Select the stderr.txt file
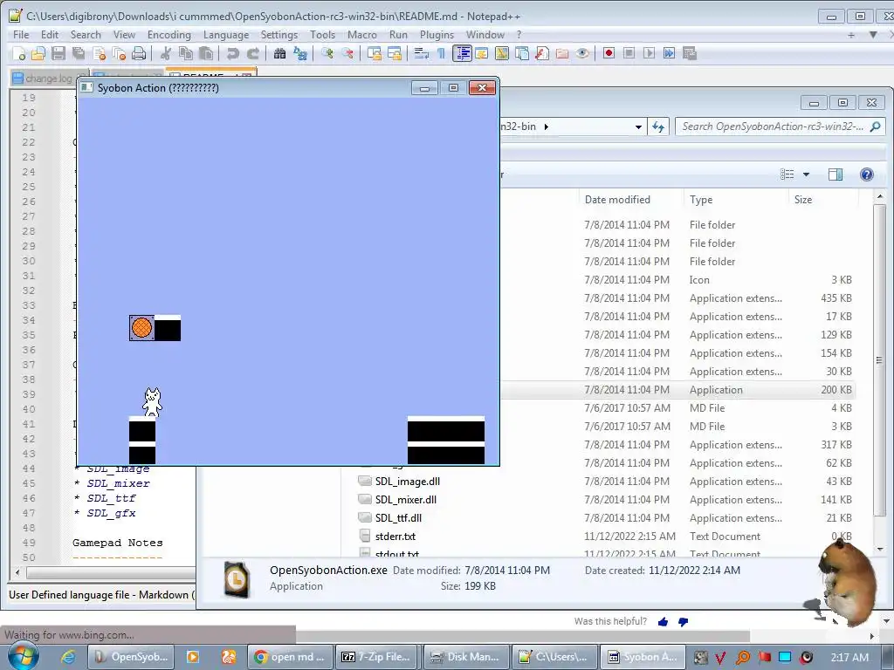Screen dimensions: 894x670 click(395, 537)
